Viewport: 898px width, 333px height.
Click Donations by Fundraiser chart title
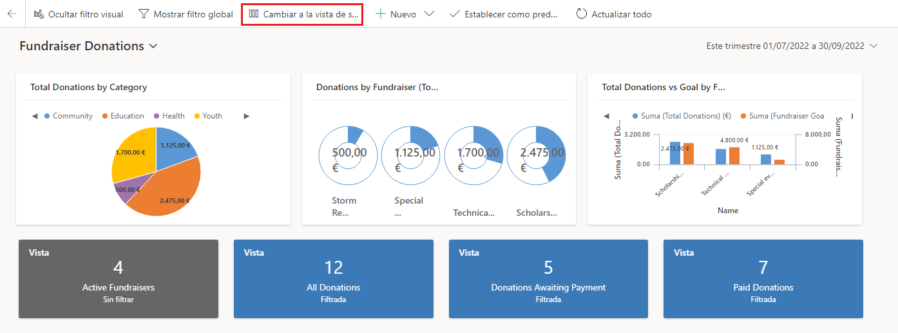click(x=377, y=87)
